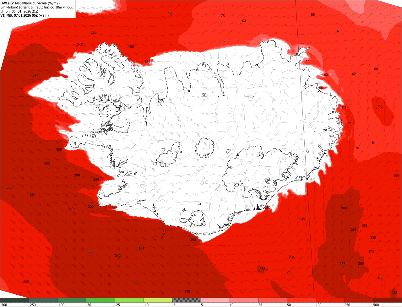Click the map value 169
The image size is (402, 307).
tap(131, 46)
